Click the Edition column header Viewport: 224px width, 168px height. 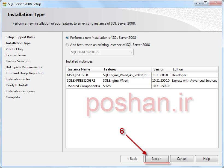[x=194, y=69]
